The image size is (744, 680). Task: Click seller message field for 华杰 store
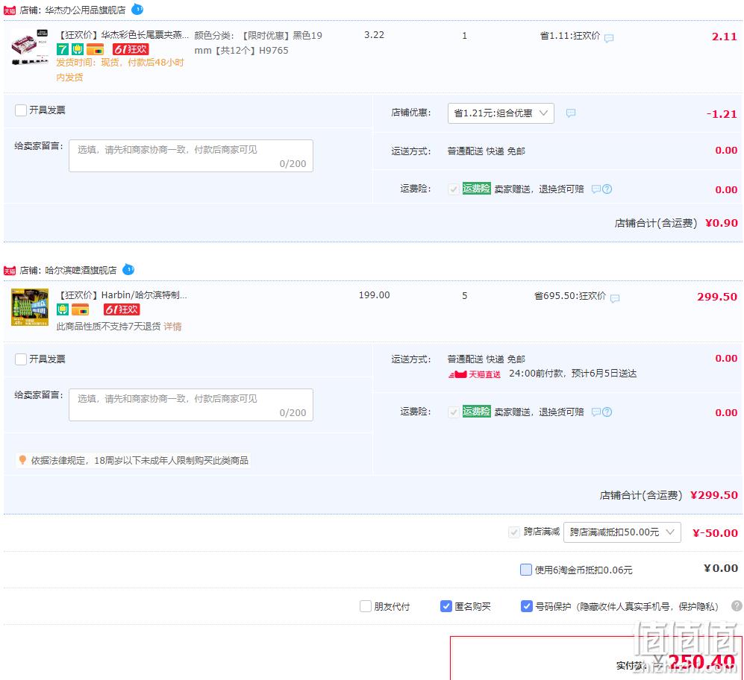[x=191, y=156]
